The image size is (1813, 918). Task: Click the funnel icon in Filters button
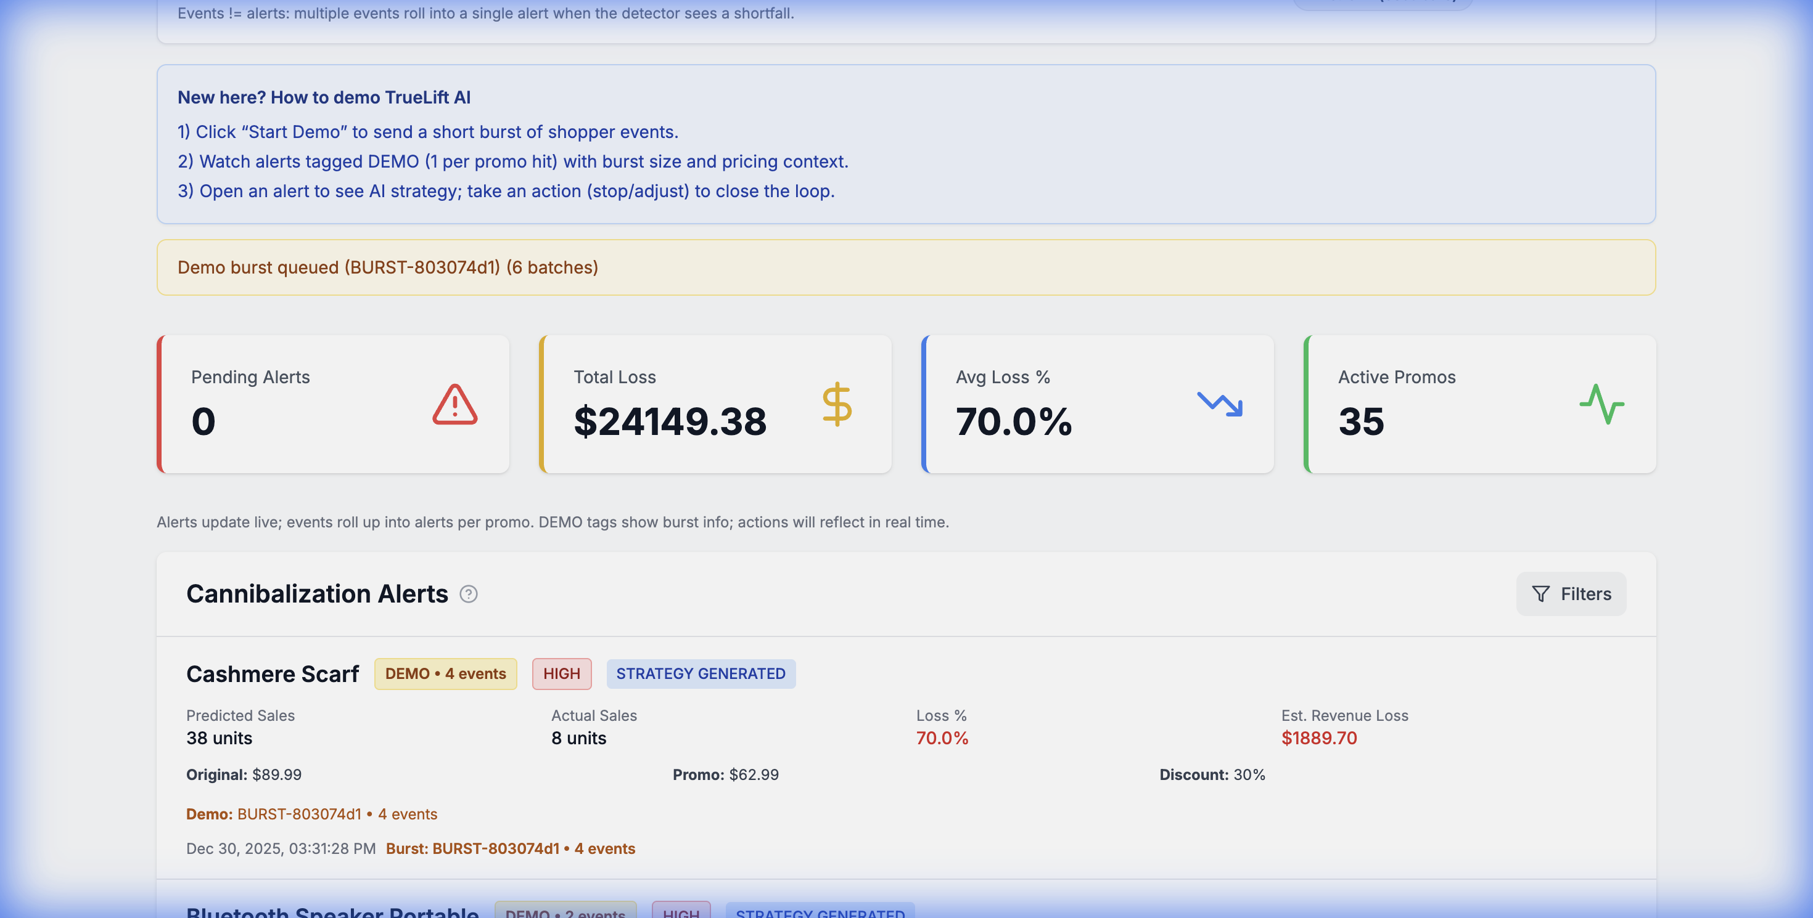coord(1540,594)
